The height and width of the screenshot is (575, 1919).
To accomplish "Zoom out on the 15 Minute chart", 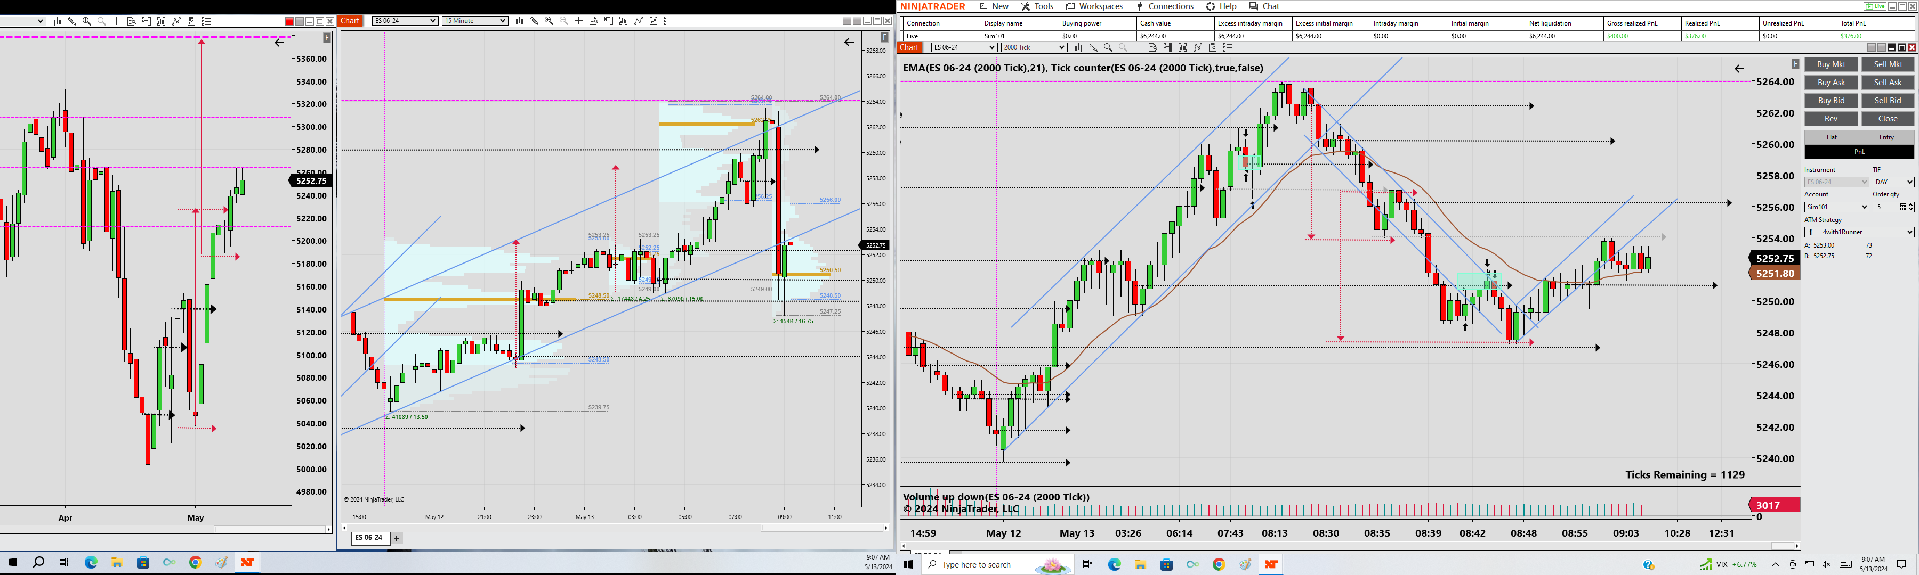I will click(564, 21).
